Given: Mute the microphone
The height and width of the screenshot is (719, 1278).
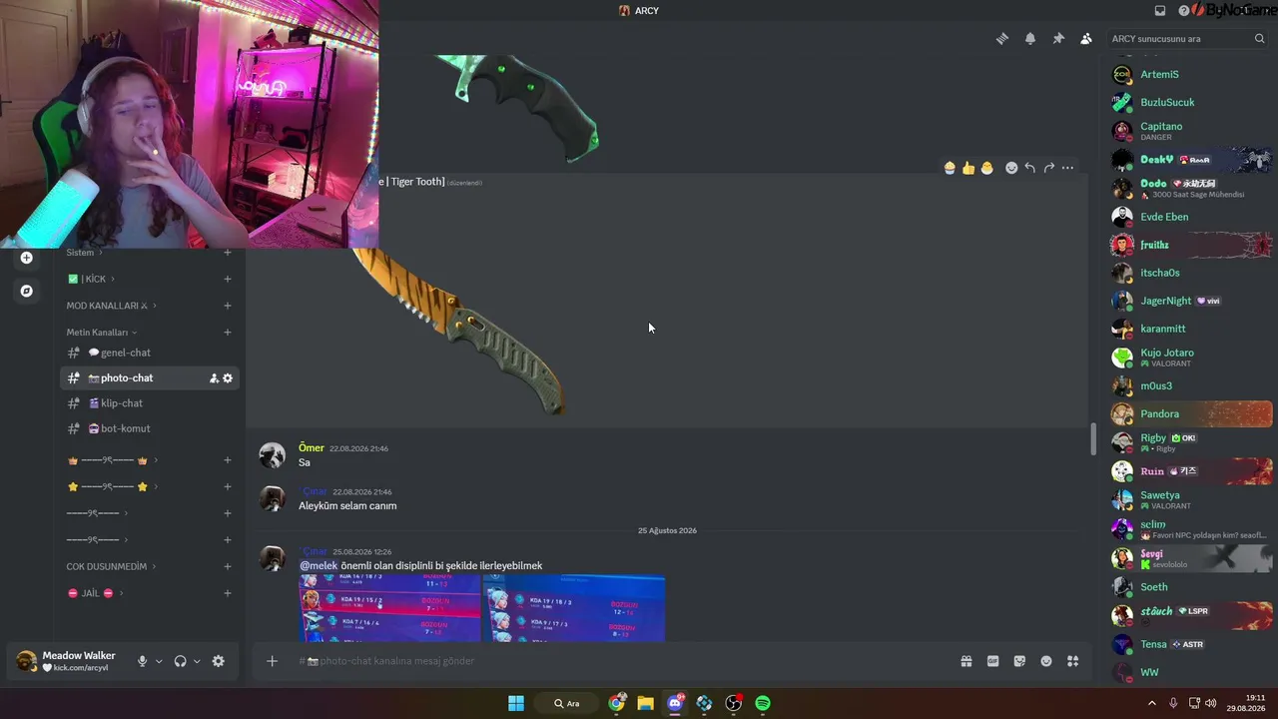Looking at the screenshot, I should click(x=142, y=661).
